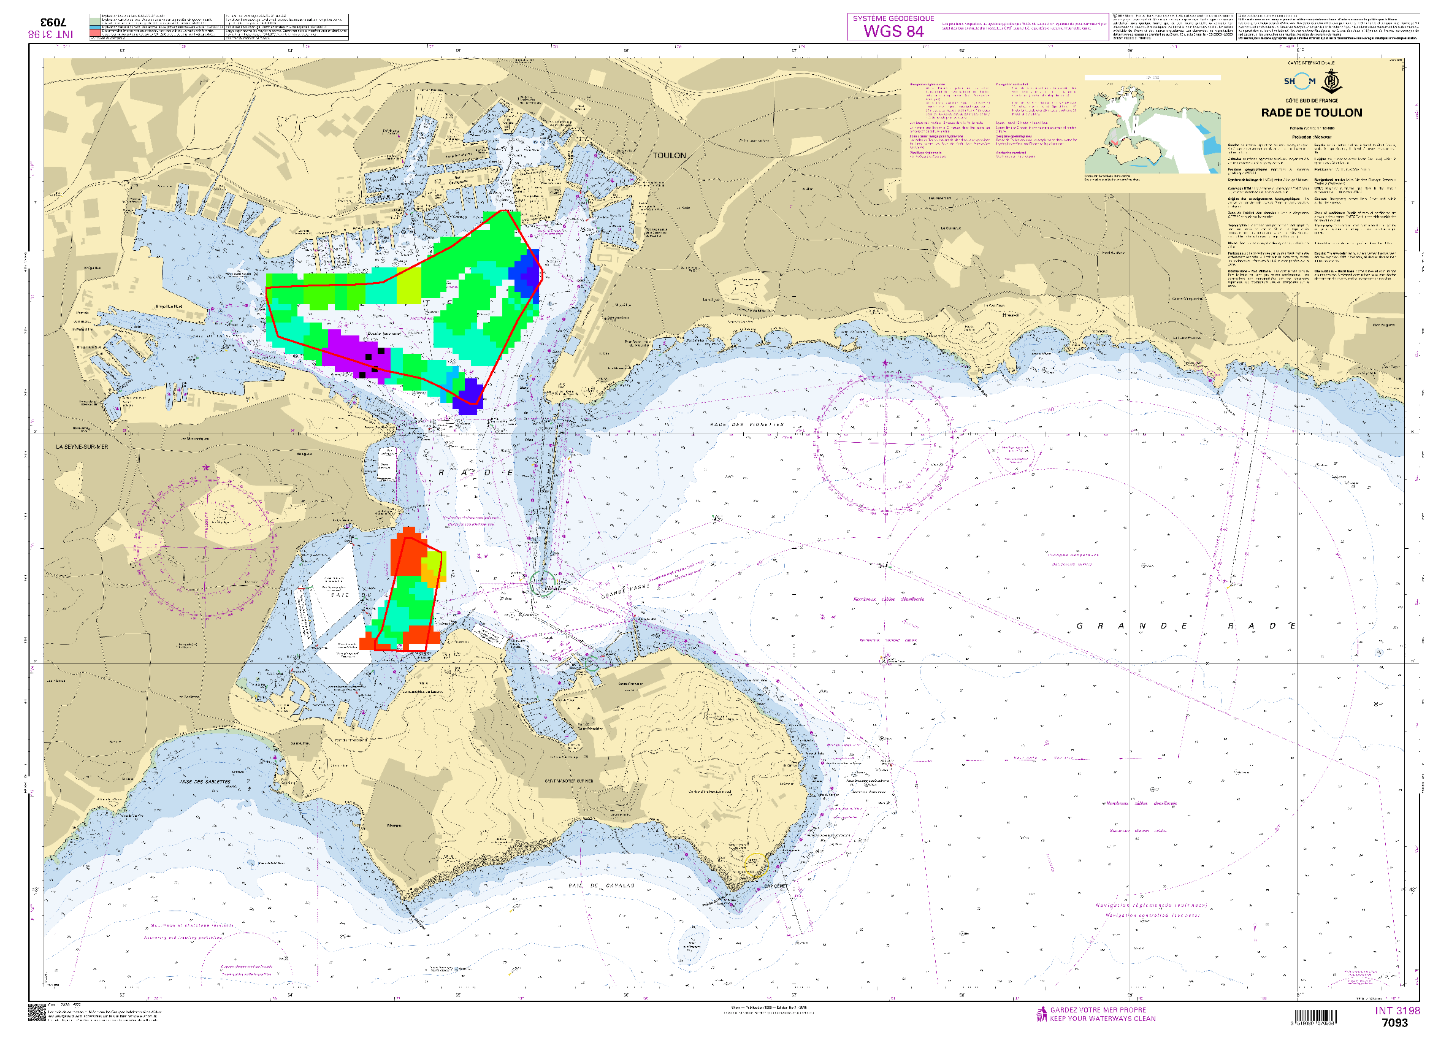Click the blue legend swatch at top-left

(x=94, y=28)
